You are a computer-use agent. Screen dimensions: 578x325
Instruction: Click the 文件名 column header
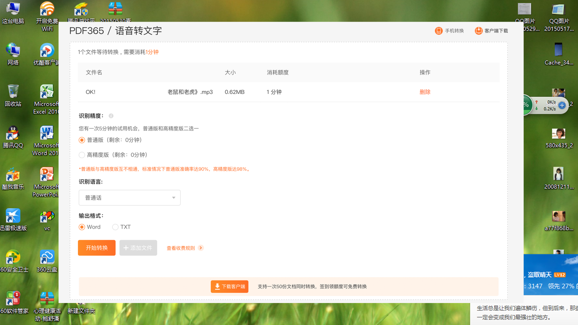click(x=94, y=72)
